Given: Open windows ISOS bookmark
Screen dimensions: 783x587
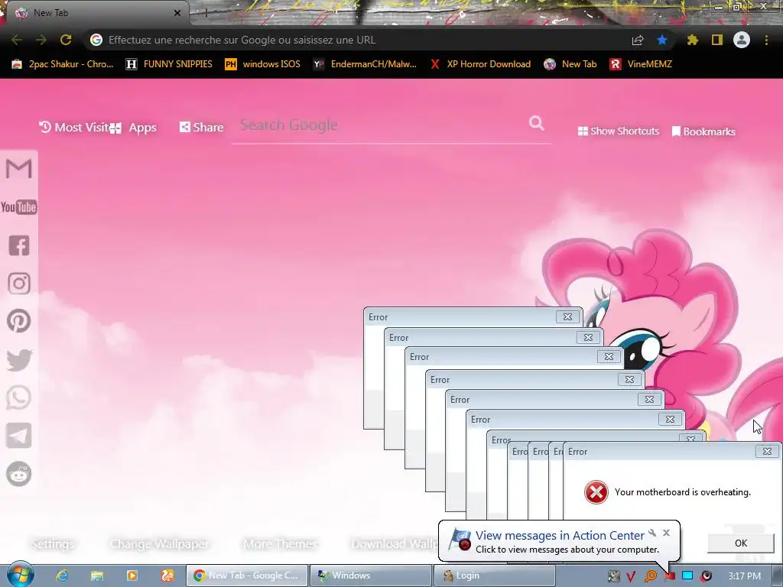Looking at the screenshot, I should pyautogui.click(x=263, y=64).
